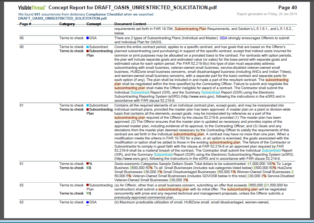Image resolution: width=314 pixels, height=223 pixels.
Task: Click the 'Subcontract' concept label in the page 81 row
Action: coord(99,105)
